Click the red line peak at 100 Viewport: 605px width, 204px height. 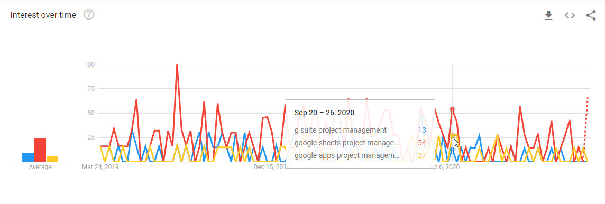pyautogui.click(x=177, y=65)
